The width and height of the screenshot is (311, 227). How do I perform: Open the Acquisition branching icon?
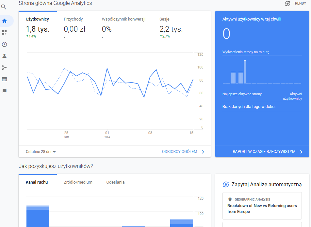click(5, 68)
